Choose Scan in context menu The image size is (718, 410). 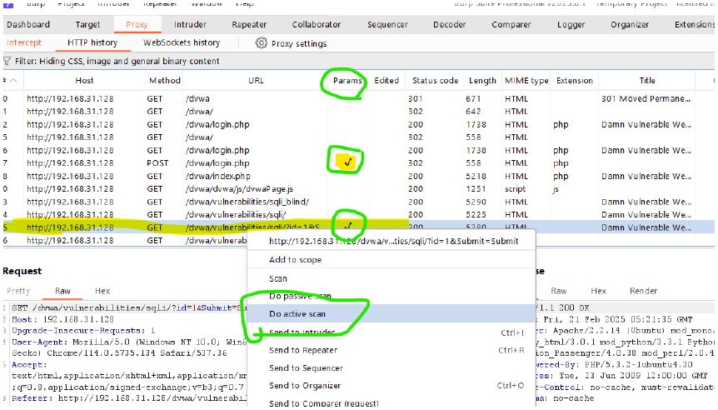278,278
